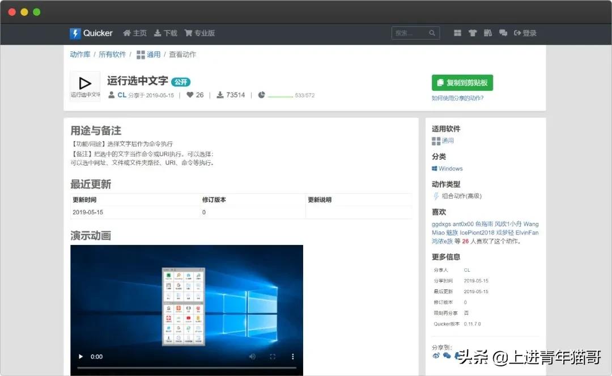Click the Quicker lightning logo

pyautogui.click(x=75, y=33)
